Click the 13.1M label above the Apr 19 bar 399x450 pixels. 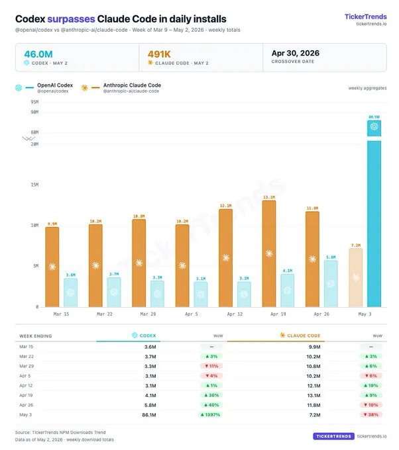click(x=269, y=197)
